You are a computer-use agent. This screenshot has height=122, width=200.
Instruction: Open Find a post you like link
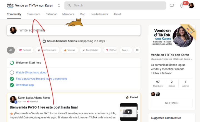click(41, 79)
